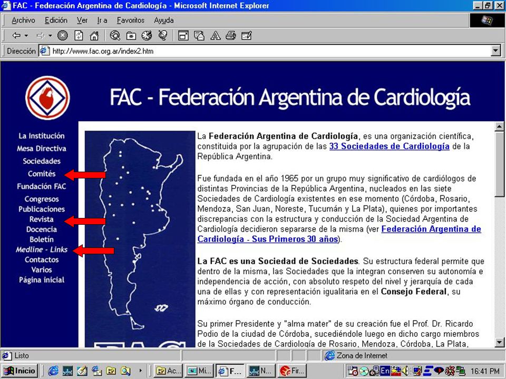Open the Ver menu
The width and height of the screenshot is (506, 379).
pos(82,21)
